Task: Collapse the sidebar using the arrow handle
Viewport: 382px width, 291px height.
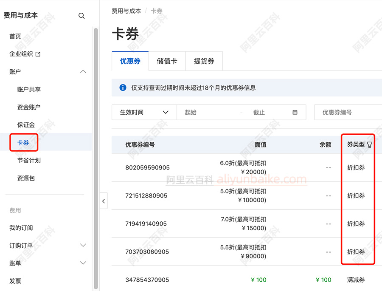Action: click(104, 201)
